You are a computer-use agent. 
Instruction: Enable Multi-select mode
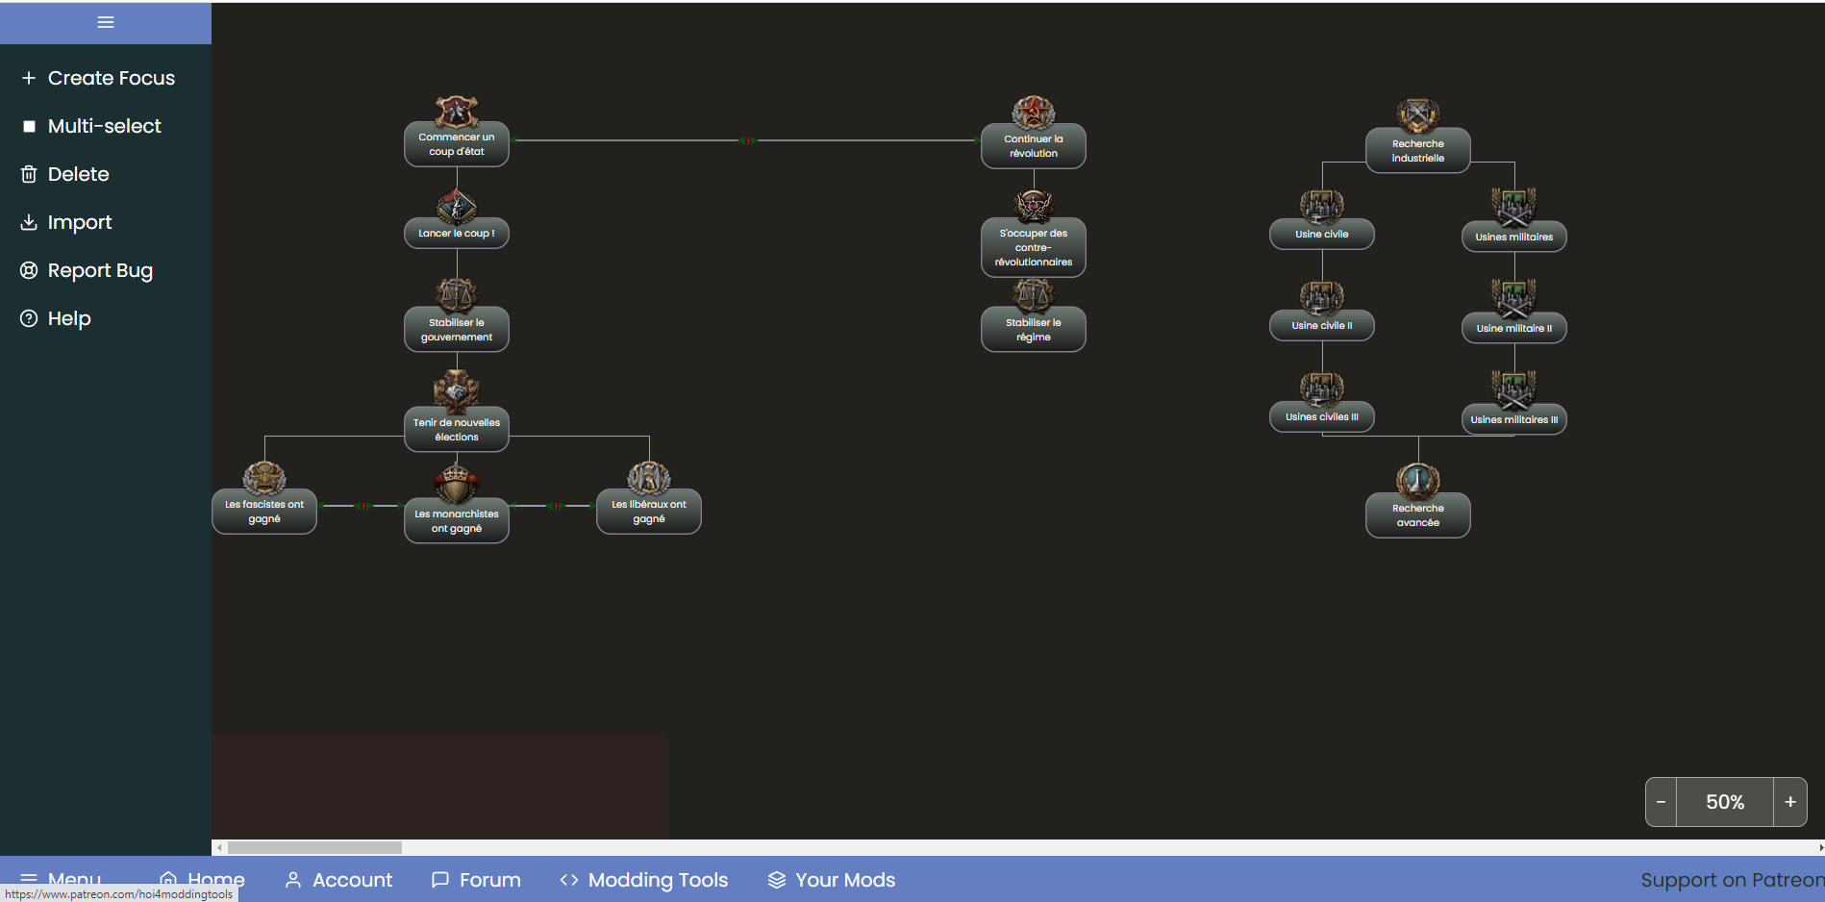click(x=104, y=126)
